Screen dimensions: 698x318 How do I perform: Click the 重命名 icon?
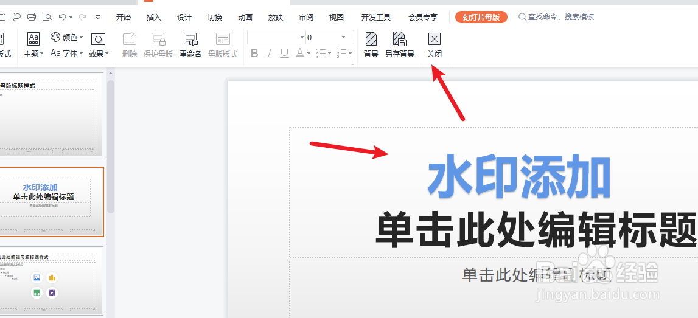(190, 44)
